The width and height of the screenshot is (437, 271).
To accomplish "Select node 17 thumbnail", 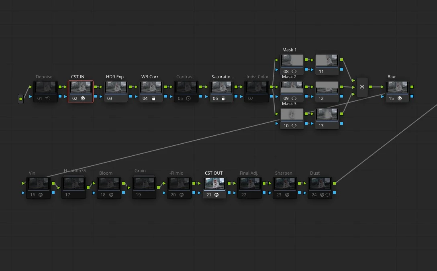I will pyautogui.click(x=74, y=184).
